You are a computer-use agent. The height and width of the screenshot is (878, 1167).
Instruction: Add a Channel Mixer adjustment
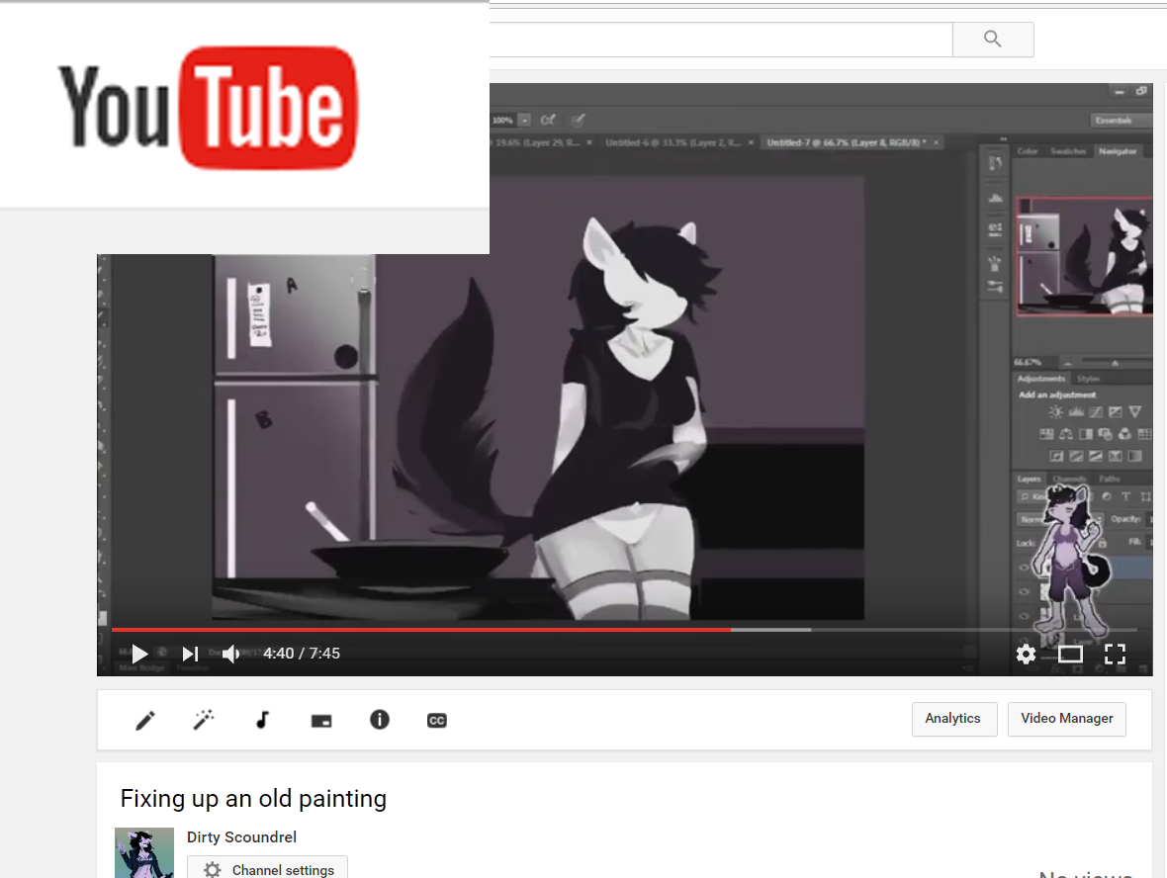[1124, 434]
